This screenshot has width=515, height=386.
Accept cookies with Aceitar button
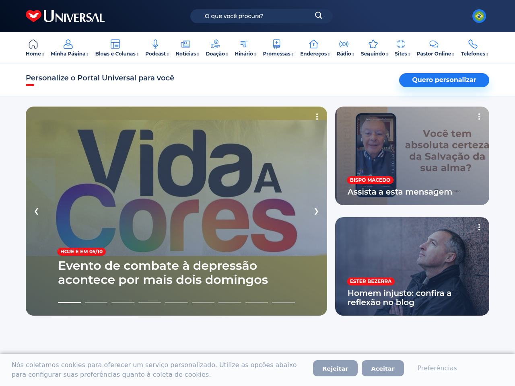pyautogui.click(x=383, y=368)
